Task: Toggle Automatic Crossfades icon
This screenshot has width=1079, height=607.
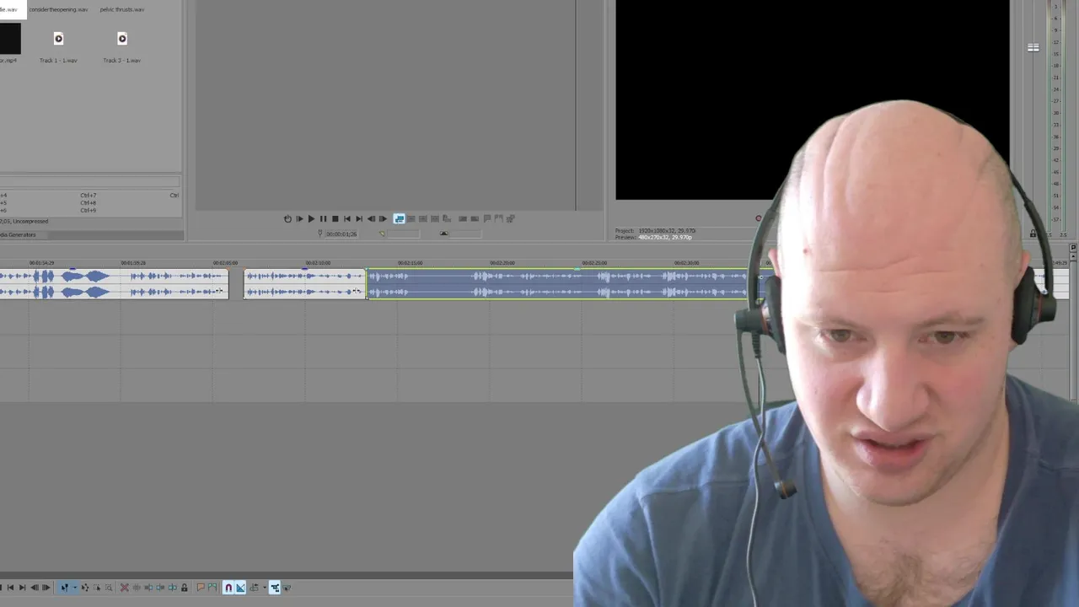Action: (x=240, y=588)
